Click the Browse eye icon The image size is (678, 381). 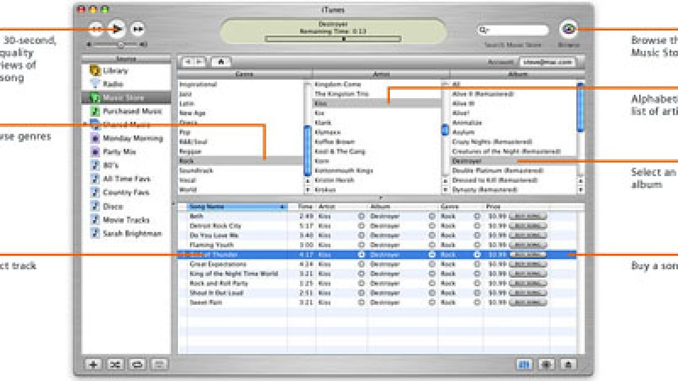[x=568, y=29]
